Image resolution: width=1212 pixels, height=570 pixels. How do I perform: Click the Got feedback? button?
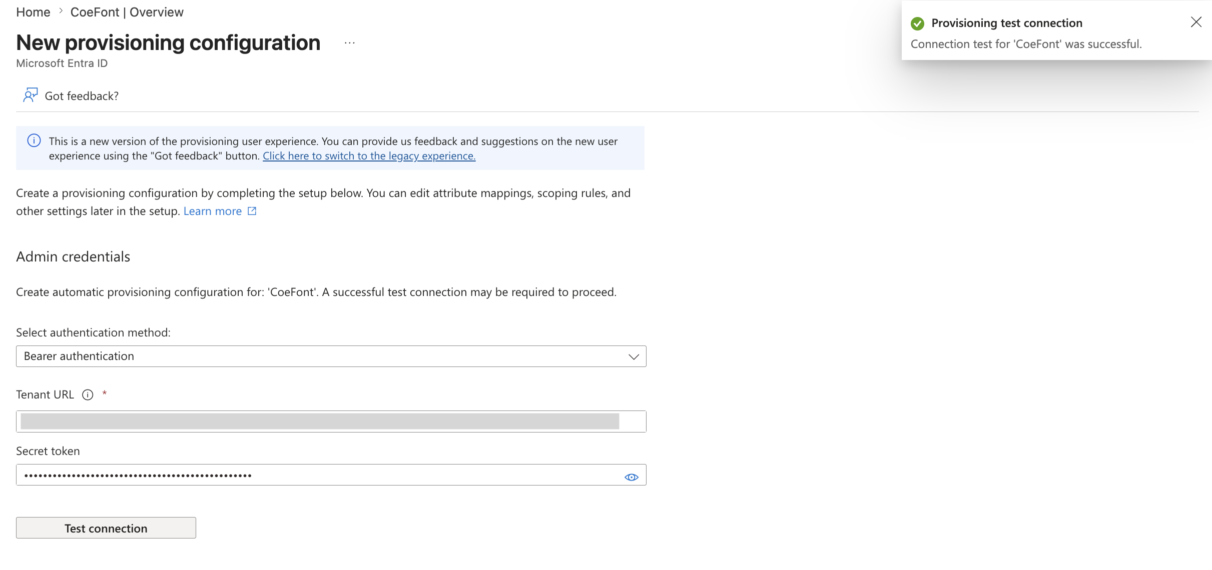click(71, 95)
